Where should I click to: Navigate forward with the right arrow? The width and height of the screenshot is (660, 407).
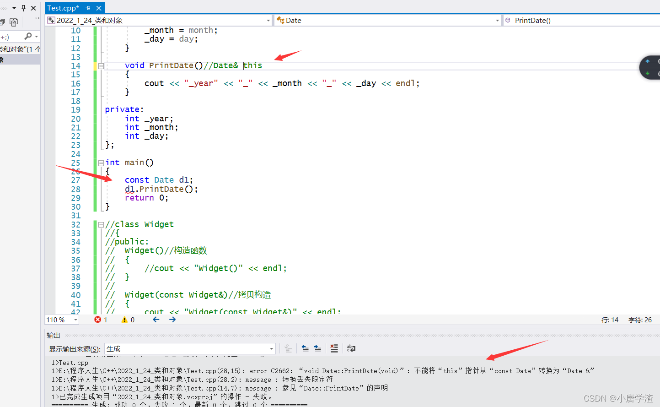[x=172, y=320]
